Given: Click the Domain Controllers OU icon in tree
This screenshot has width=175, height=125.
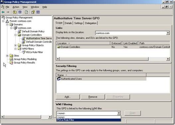Looking at the screenshot, I should pos(20,35).
